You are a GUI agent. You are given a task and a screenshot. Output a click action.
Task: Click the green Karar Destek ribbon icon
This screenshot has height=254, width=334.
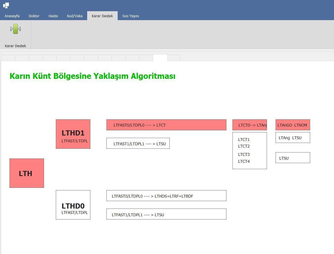[16, 29]
